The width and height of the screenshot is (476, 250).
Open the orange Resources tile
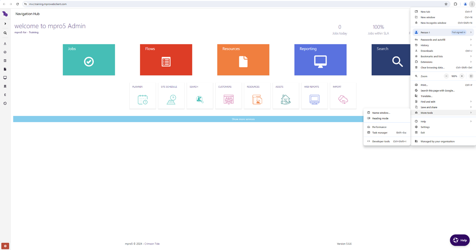(x=243, y=60)
